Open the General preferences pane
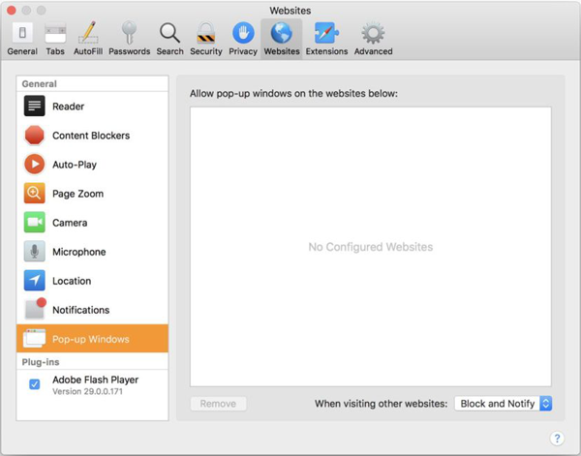Viewport: 581px width, 456px height. coord(22,38)
